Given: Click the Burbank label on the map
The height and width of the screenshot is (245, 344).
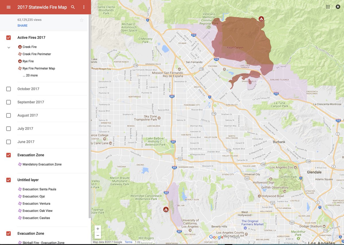Looking at the screenshot, I should coord(279,142).
